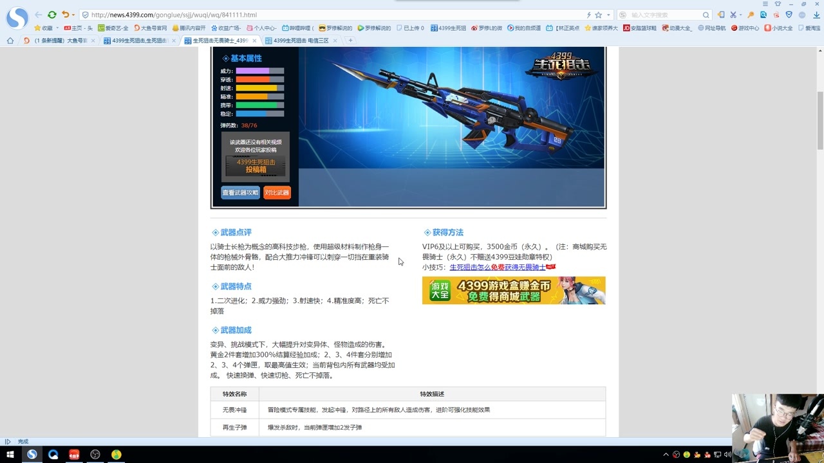Click the Sogou browser logo
The image size is (824, 463).
pos(17,18)
